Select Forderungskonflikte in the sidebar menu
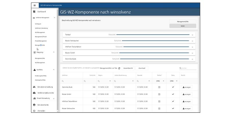Viewport: 231px width, 115px height. pos(41,76)
